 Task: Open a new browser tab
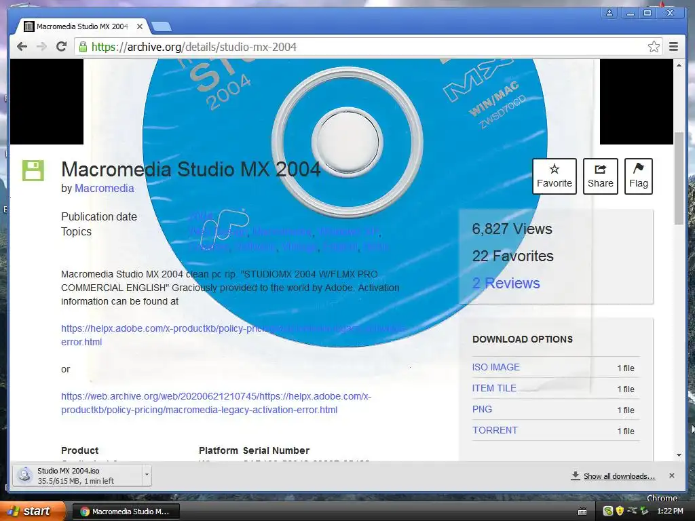pyautogui.click(x=162, y=27)
